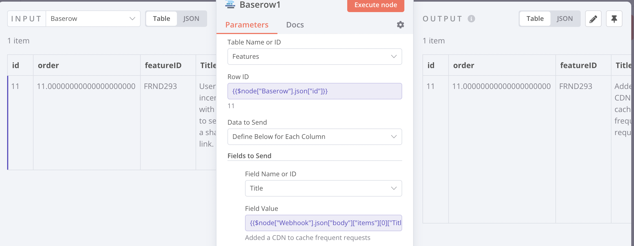This screenshot has height=246, width=634.
Task: Open Data to Send dropdown
Action: click(x=315, y=137)
